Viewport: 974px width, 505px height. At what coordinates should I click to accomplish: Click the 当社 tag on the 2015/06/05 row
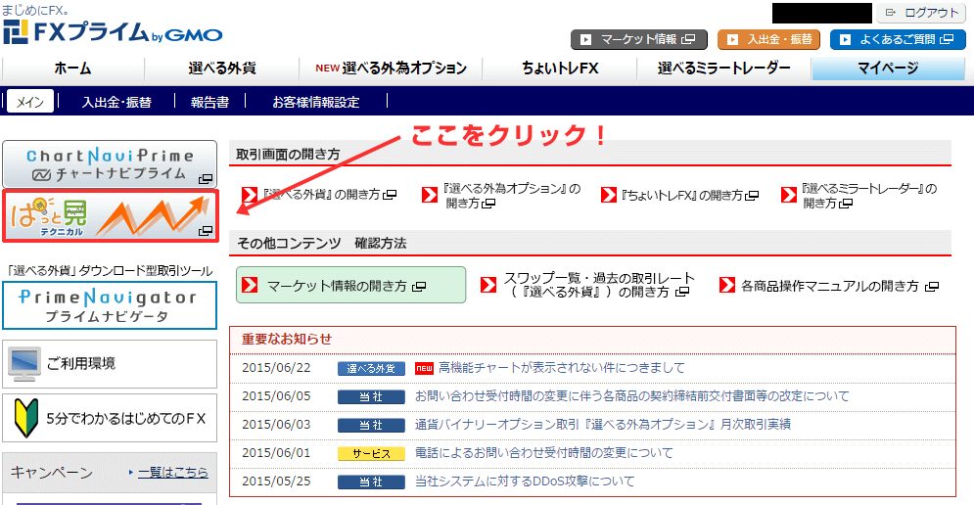(371, 397)
